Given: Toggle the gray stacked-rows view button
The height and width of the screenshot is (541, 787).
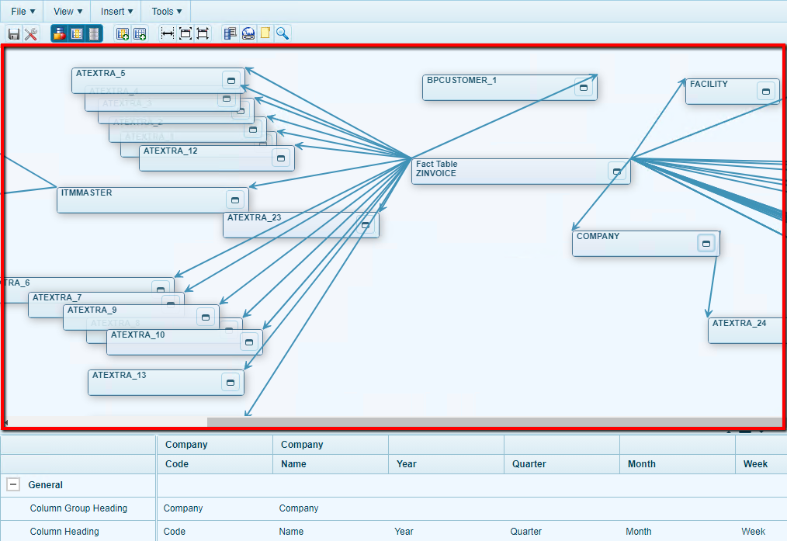Looking at the screenshot, I should point(93,33).
